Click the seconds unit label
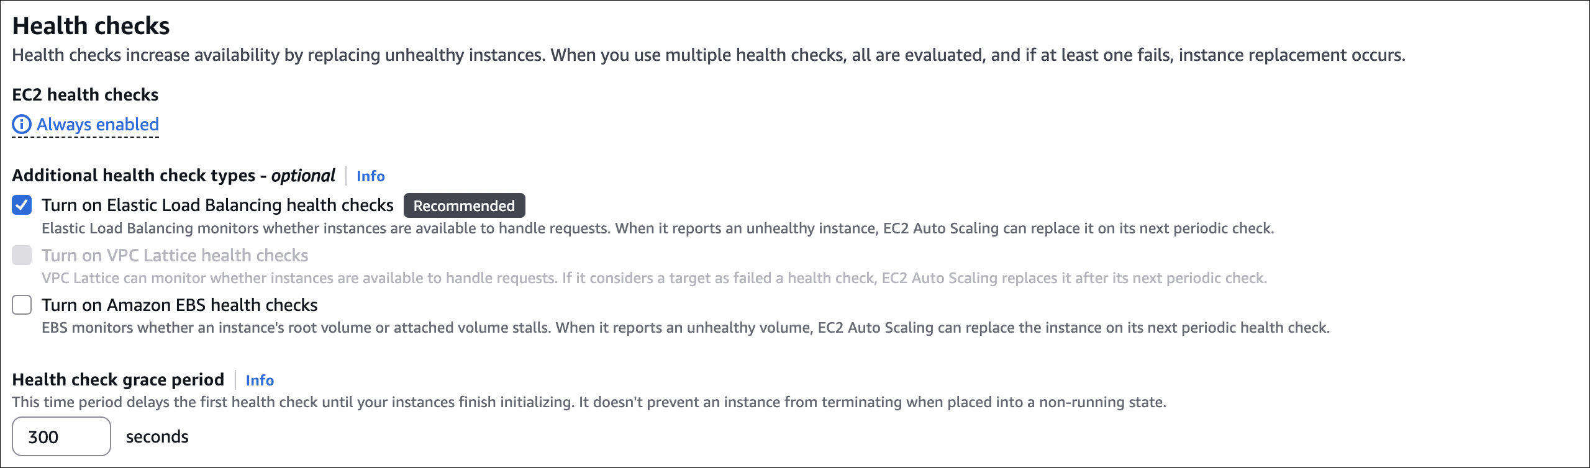Viewport: 1590px width, 468px height. pyautogui.click(x=157, y=436)
